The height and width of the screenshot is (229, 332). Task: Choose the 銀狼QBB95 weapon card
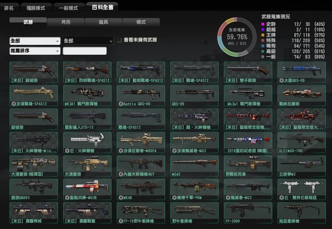pyautogui.click(x=34, y=190)
